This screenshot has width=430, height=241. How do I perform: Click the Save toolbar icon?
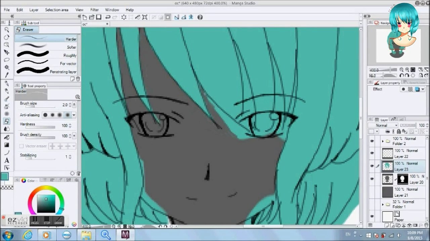click(x=98, y=17)
